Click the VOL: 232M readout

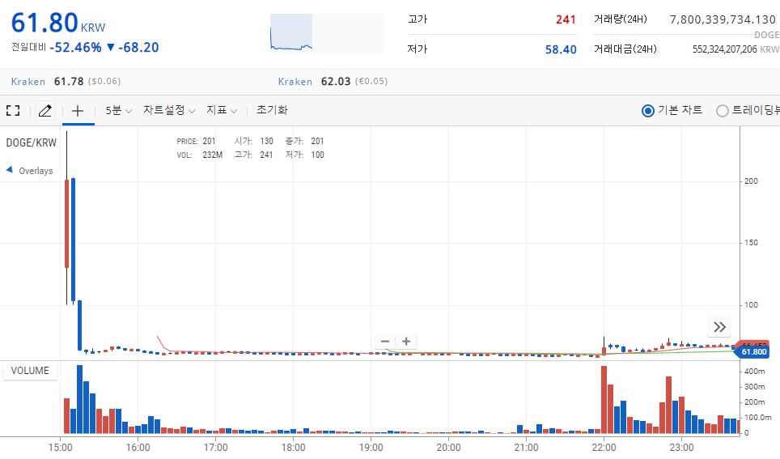[x=200, y=155]
